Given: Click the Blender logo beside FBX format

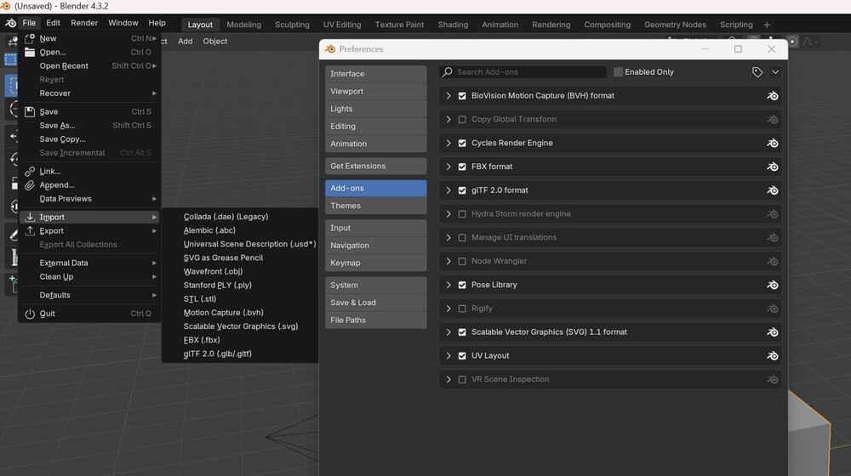Looking at the screenshot, I should (773, 167).
